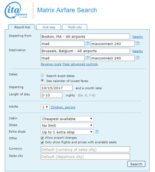Open help icon beside departure routing code field

pyautogui.click(x=87, y=43)
